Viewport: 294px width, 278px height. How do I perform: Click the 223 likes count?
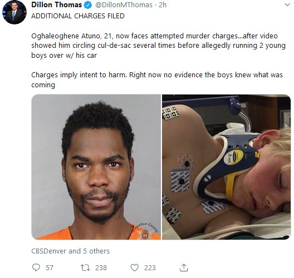pyautogui.click(x=150, y=267)
